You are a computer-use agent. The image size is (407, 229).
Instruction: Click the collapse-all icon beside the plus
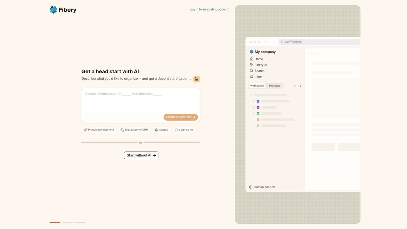[300, 86]
